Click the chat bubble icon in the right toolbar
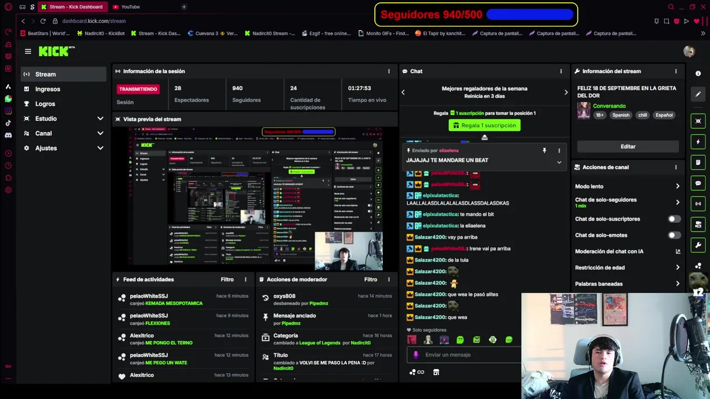Image resolution: width=710 pixels, height=399 pixels. click(x=698, y=183)
